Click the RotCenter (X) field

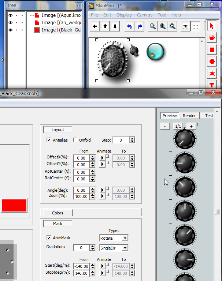point(81,172)
